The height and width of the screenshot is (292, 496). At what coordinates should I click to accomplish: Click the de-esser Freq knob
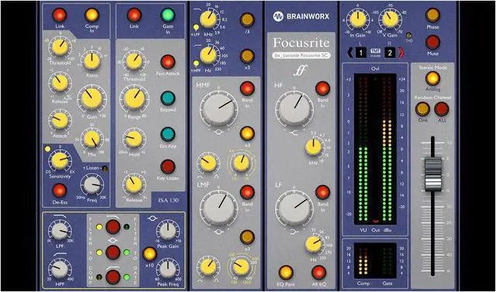click(x=91, y=186)
